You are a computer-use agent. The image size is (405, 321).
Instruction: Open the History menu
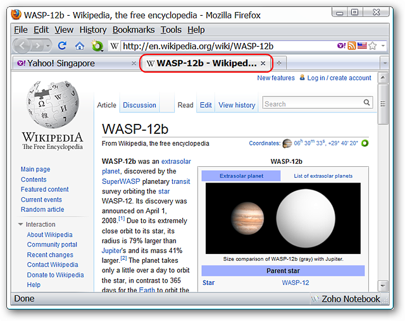point(93,30)
